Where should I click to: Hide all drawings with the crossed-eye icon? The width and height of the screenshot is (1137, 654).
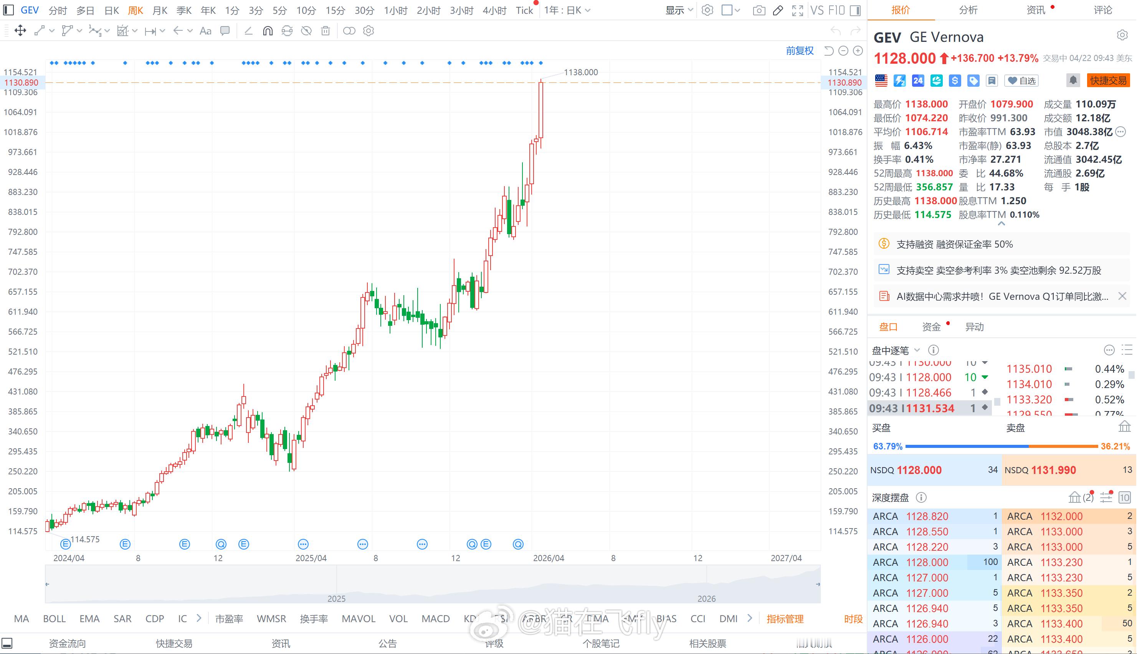(306, 31)
